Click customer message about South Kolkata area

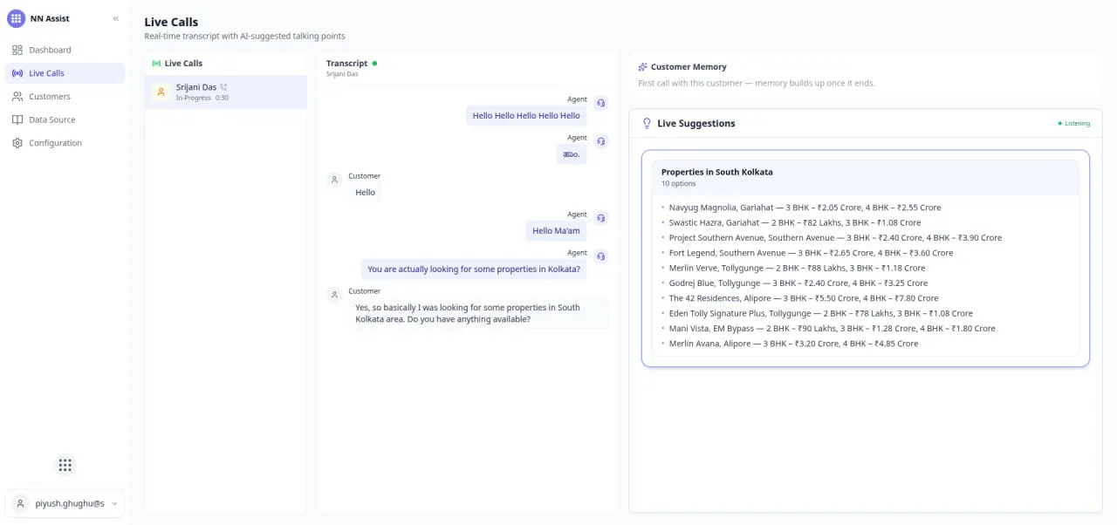tap(478, 313)
